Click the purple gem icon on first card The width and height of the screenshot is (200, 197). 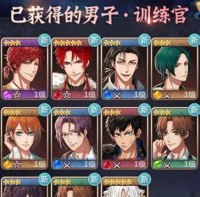coord(7,95)
